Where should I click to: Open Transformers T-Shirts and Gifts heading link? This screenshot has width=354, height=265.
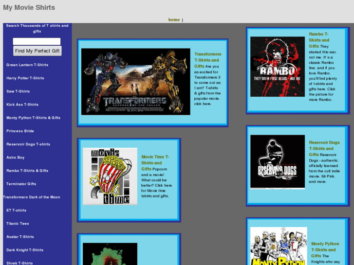click(x=208, y=60)
